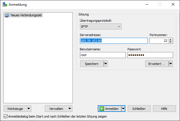Uncheck Anmeldedialog beim Start zeigen checkbox

coord(5,116)
